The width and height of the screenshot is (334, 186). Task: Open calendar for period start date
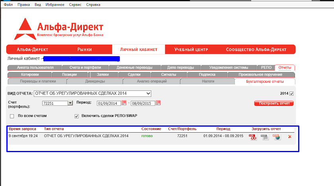(x=124, y=103)
